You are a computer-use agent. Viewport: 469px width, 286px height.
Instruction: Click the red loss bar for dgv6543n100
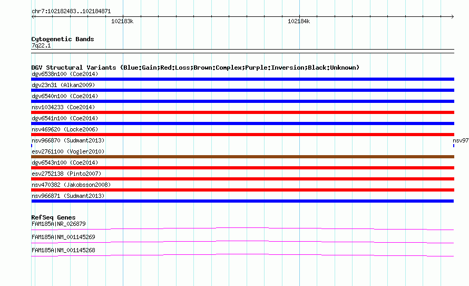point(242,168)
